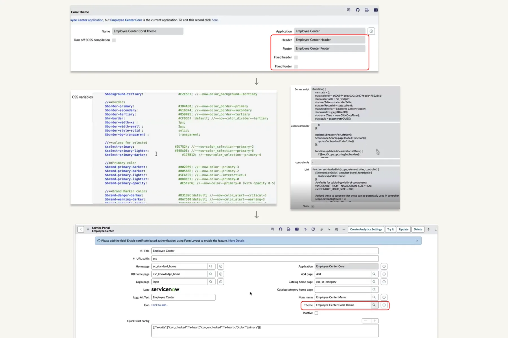Viewport: 508px width, 338px height.
Task: Click the list view icon in Coral Theme header
Action: [376, 10]
